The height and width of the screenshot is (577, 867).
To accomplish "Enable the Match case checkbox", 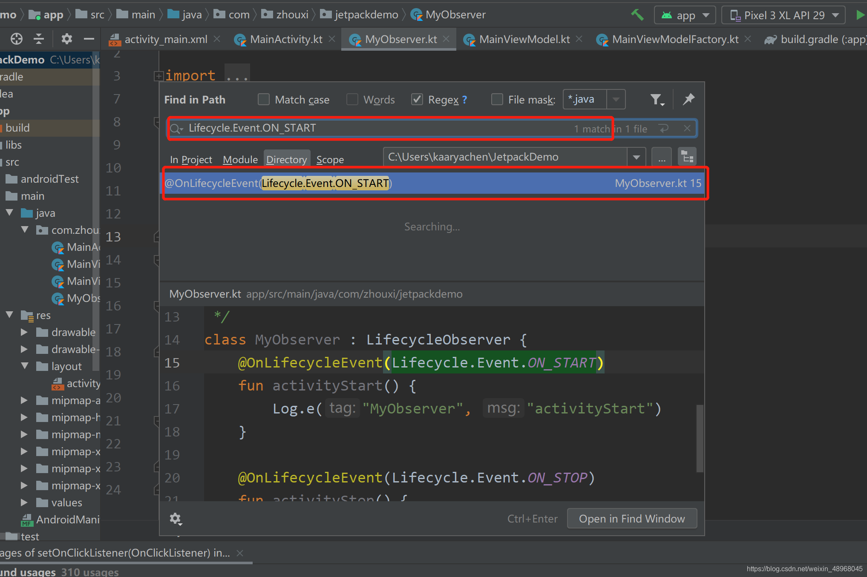I will click(x=264, y=100).
